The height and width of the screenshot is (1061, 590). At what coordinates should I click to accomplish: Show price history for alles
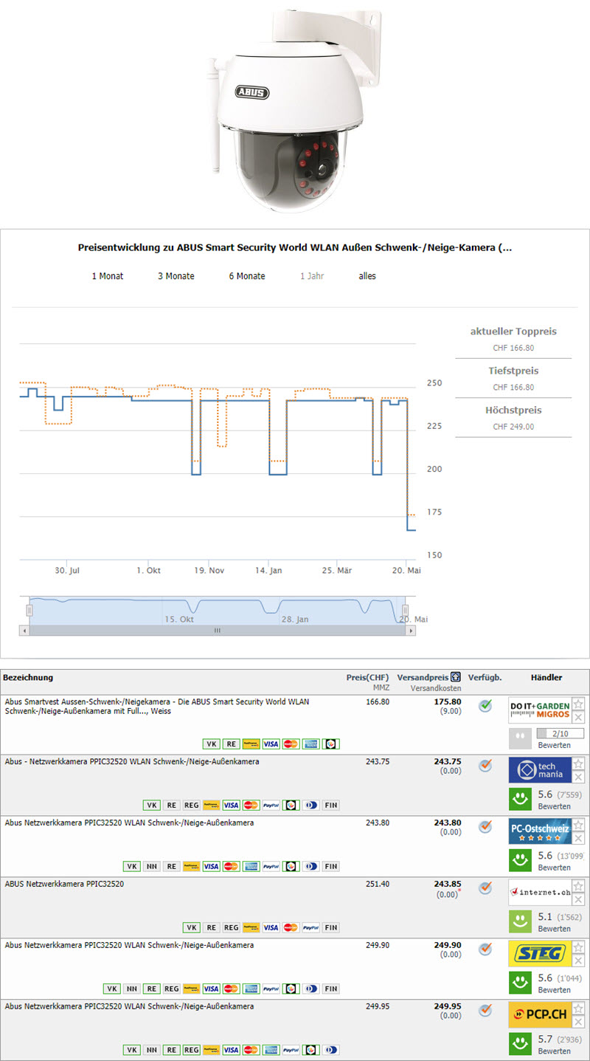[x=367, y=276]
